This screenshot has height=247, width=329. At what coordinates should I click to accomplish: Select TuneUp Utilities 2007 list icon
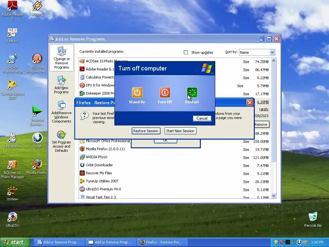pyautogui.click(x=82, y=181)
